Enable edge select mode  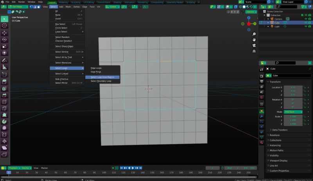[35, 7]
